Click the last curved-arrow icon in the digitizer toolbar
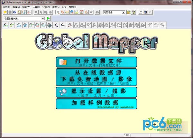 click(x=162, y=25)
